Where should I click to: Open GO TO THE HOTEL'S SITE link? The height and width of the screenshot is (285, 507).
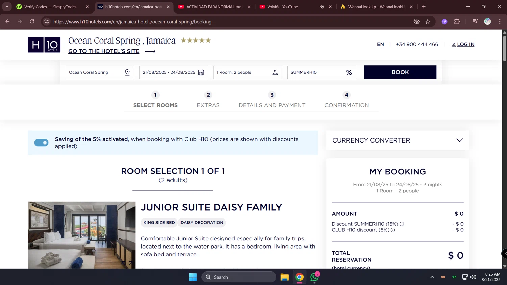click(104, 51)
